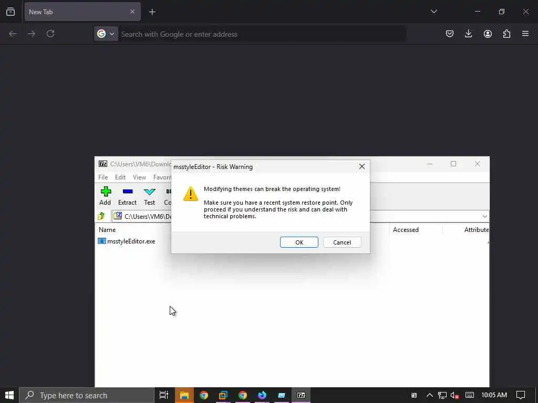Open the Windows Start menu

tap(9, 395)
